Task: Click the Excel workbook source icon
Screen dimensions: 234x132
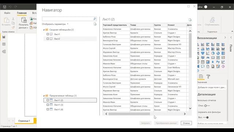Action: pos(31,19)
